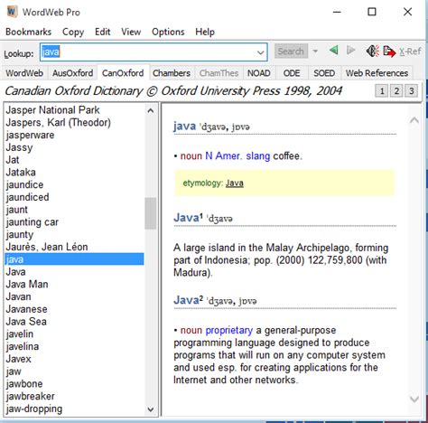Screen dimensions: 428x423
Task: Select 'jaunt' in word list
Action: tap(74, 210)
